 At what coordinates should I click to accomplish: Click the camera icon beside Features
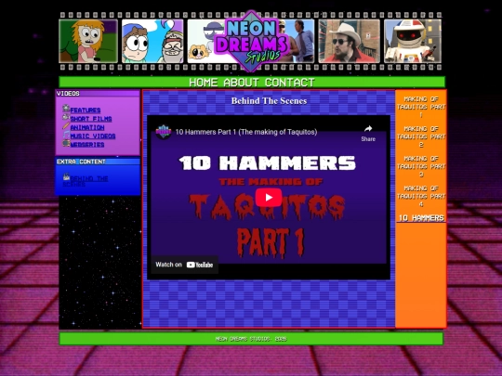[x=66, y=109]
